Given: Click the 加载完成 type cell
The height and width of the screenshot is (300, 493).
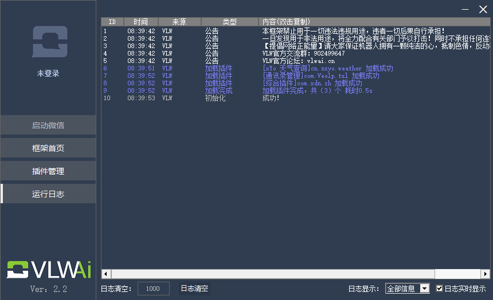Looking at the screenshot, I should (x=218, y=90).
